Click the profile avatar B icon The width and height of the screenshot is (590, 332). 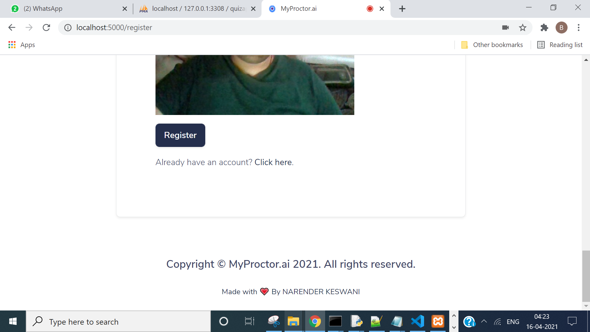(x=561, y=28)
